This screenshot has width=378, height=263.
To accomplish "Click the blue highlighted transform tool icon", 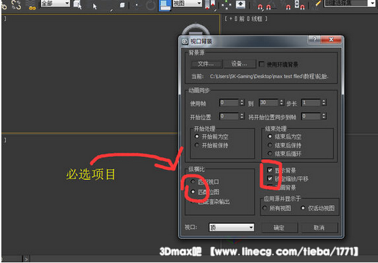I will [x=165, y=5].
